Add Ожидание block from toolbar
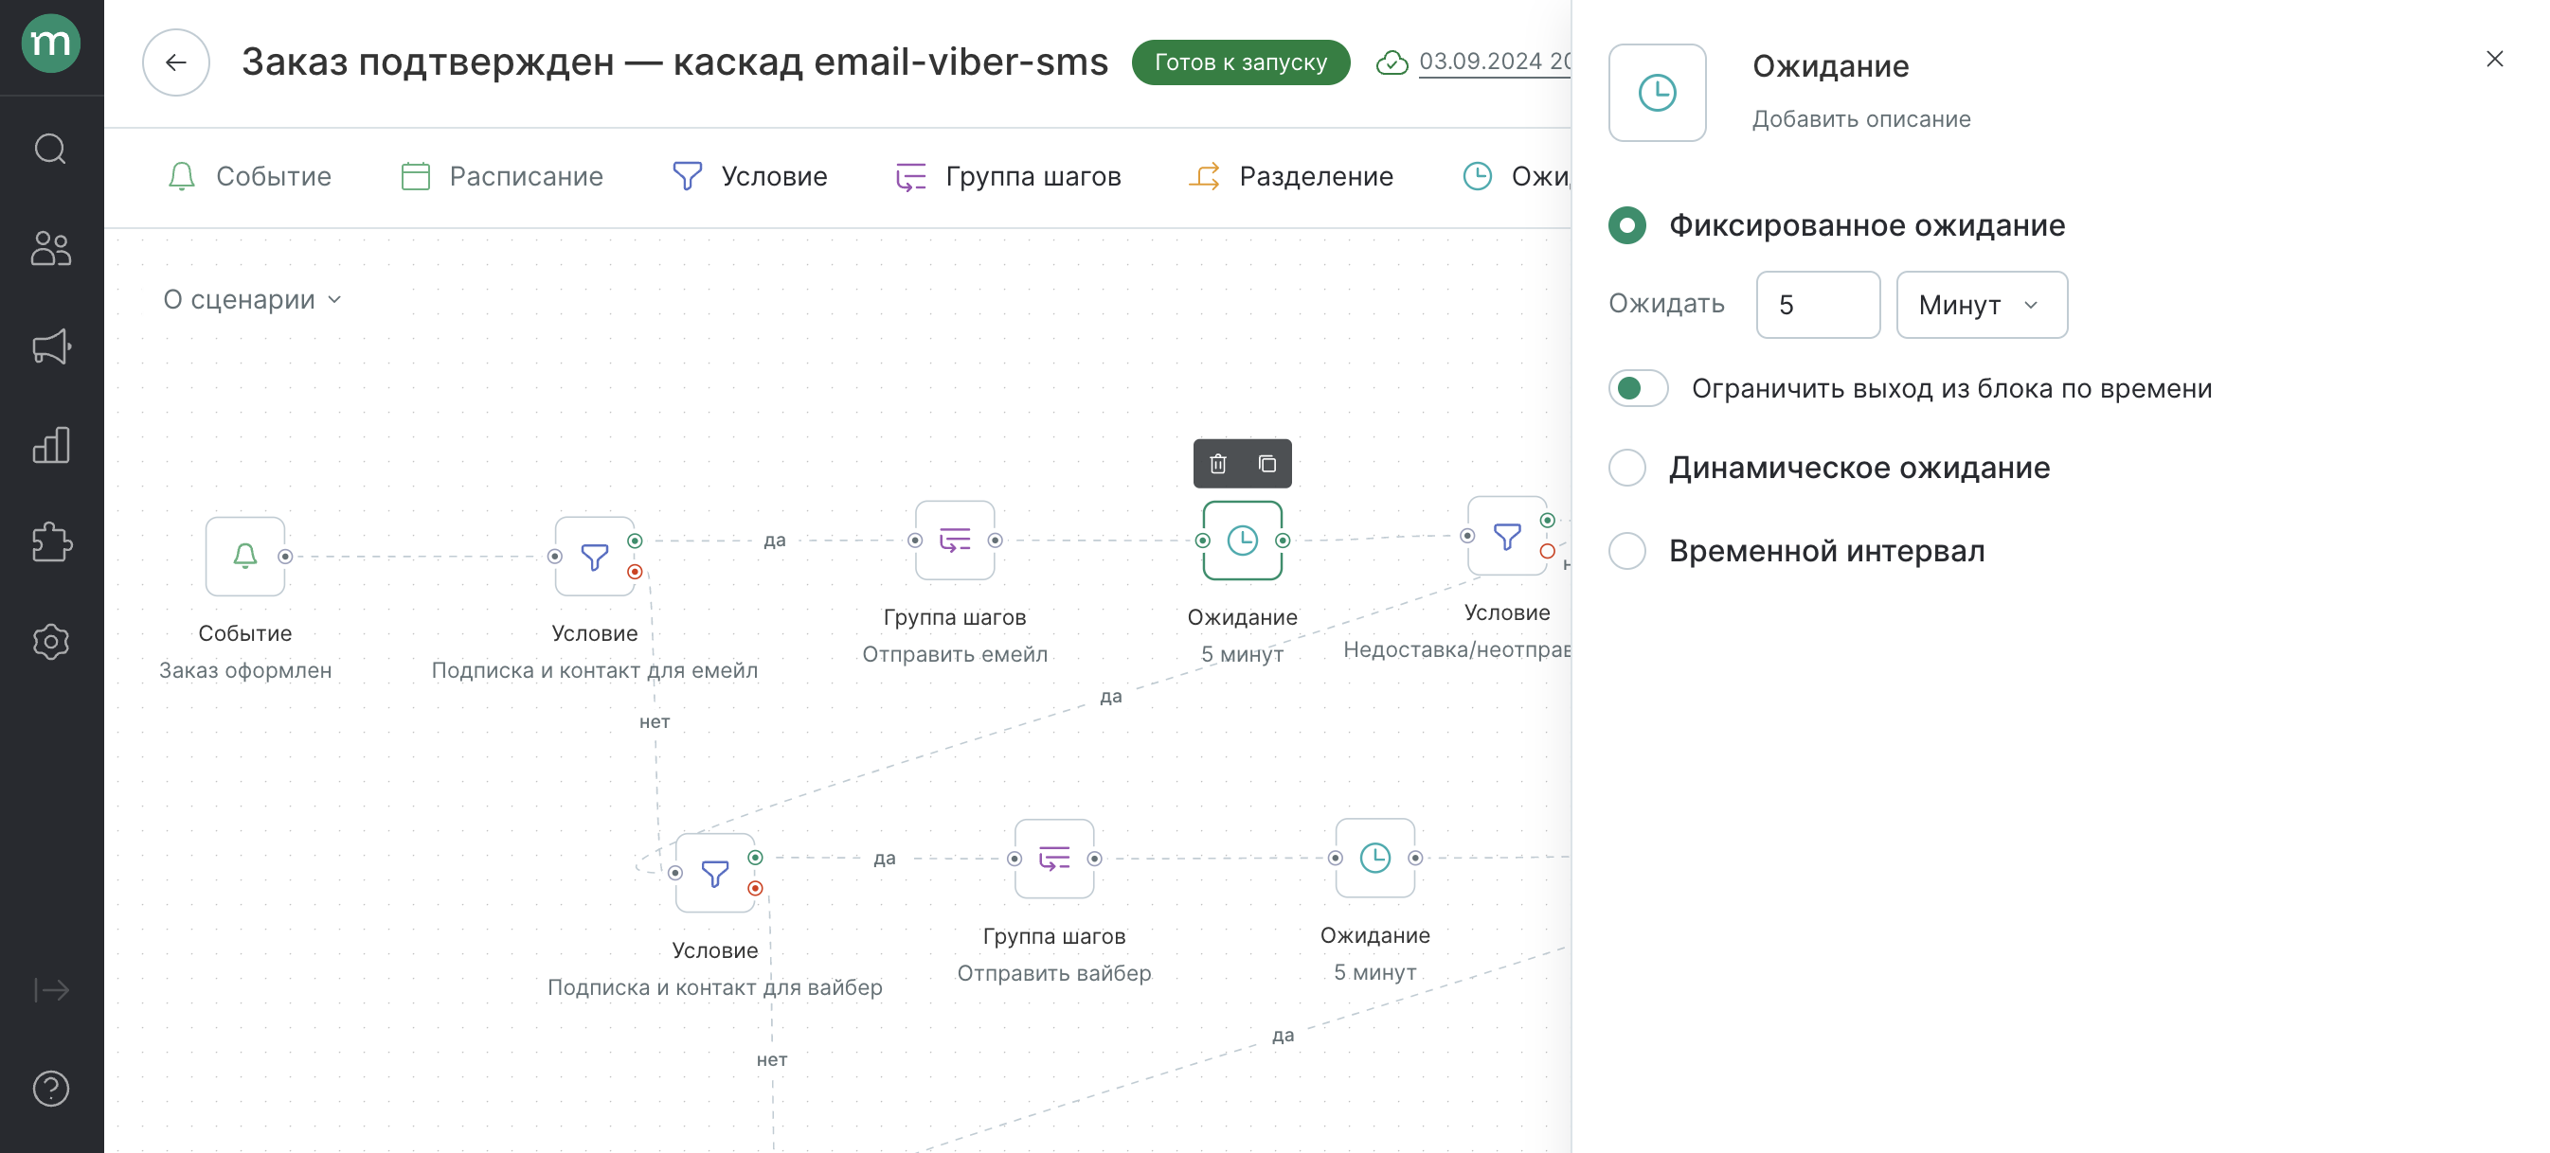The width and height of the screenshot is (2550, 1153). pos(1516,176)
